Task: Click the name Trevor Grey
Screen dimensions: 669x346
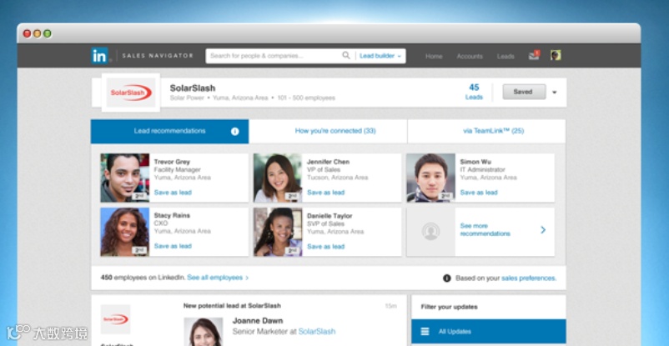Action: tap(172, 162)
